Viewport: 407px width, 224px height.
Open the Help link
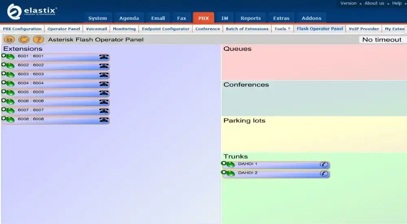point(396,3)
